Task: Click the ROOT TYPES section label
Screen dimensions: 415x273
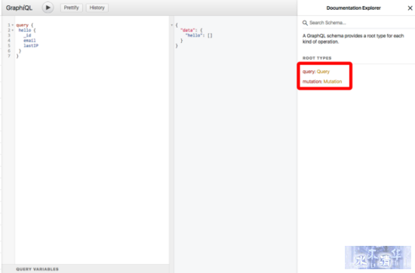Action: pyautogui.click(x=317, y=58)
